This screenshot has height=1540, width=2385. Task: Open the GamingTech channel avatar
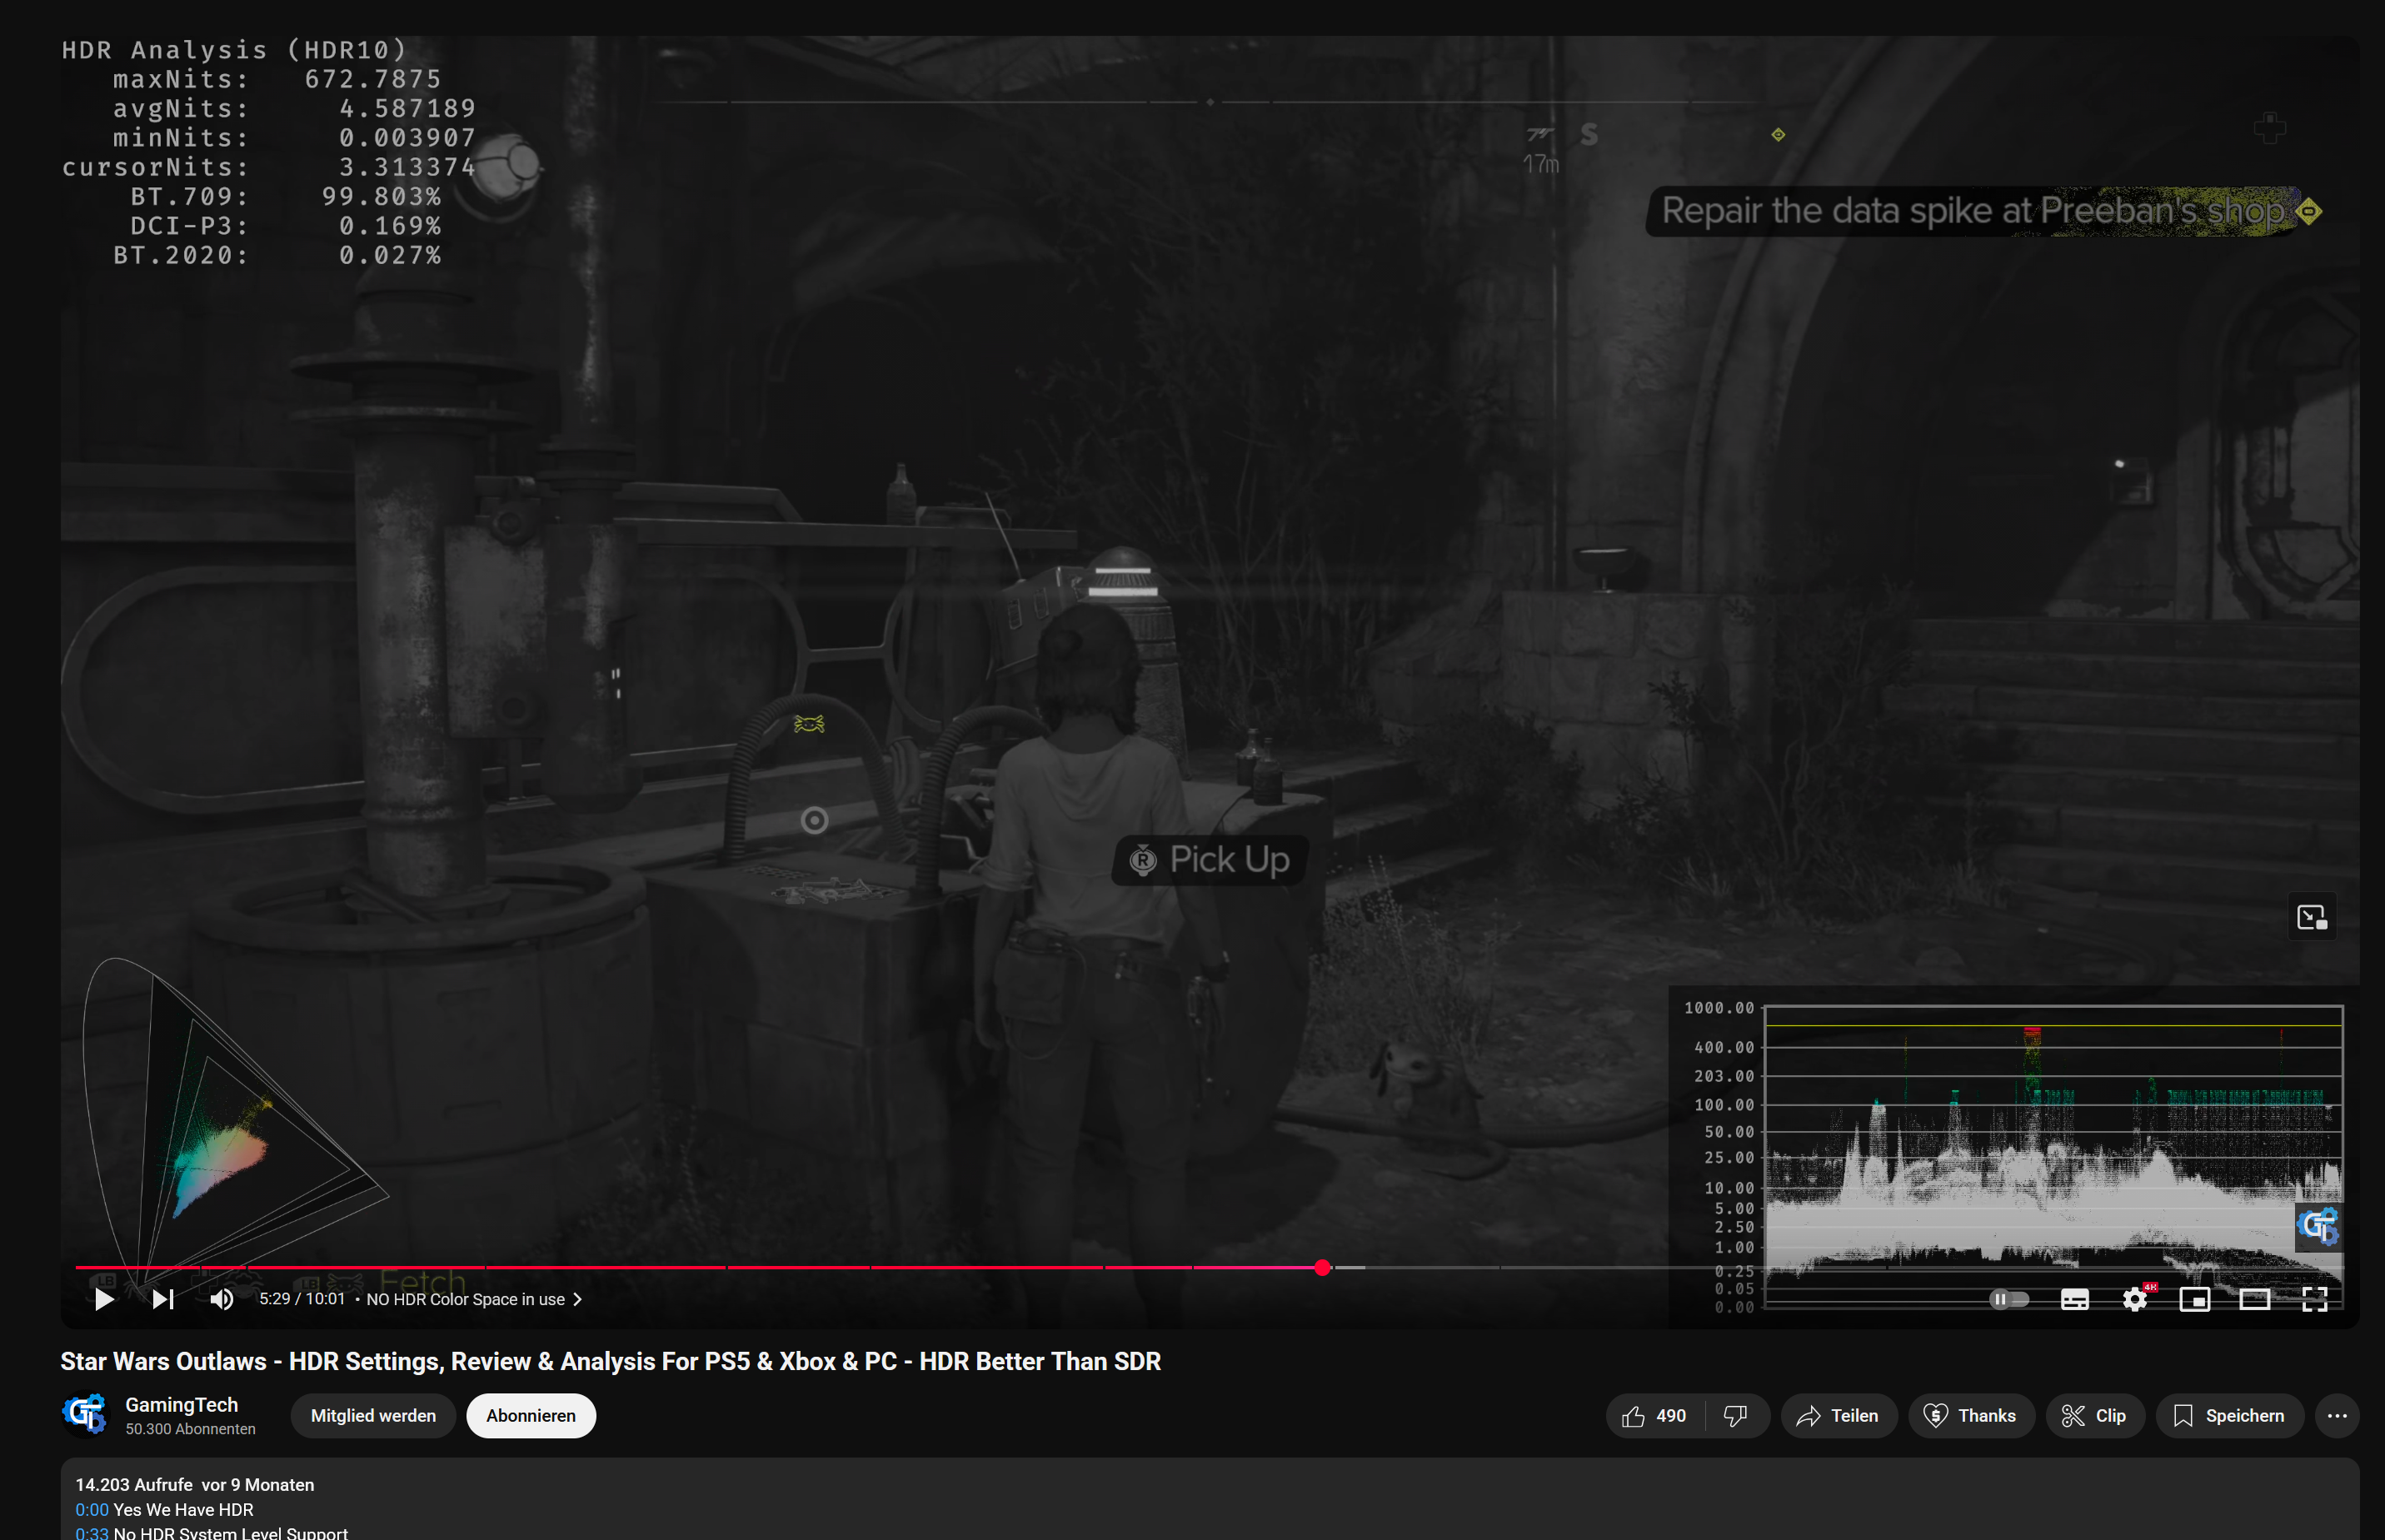point(85,1414)
